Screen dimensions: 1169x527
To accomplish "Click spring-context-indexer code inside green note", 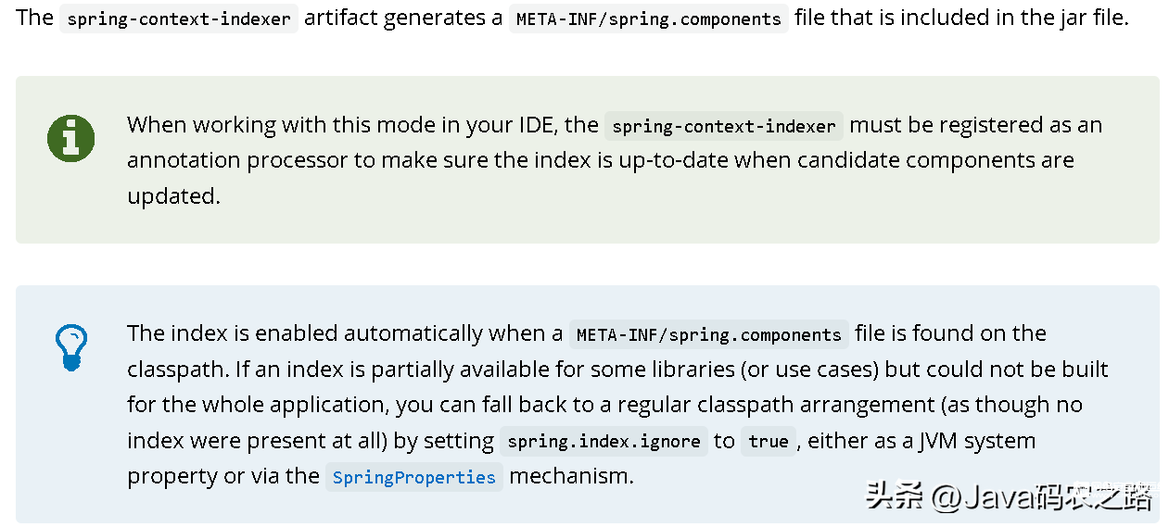I will click(x=724, y=126).
